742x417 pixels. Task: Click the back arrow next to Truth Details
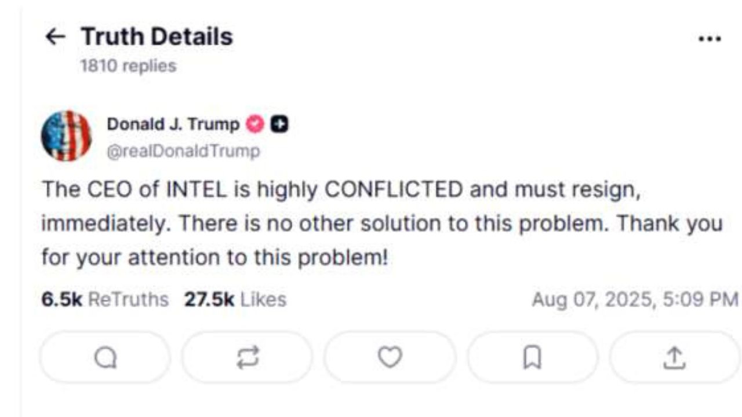pos(54,37)
